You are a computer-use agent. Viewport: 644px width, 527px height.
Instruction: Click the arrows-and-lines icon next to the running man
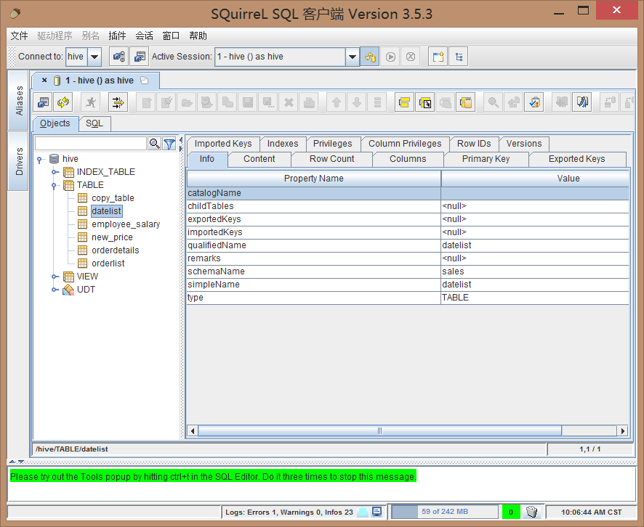pyautogui.click(x=118, y=102)
